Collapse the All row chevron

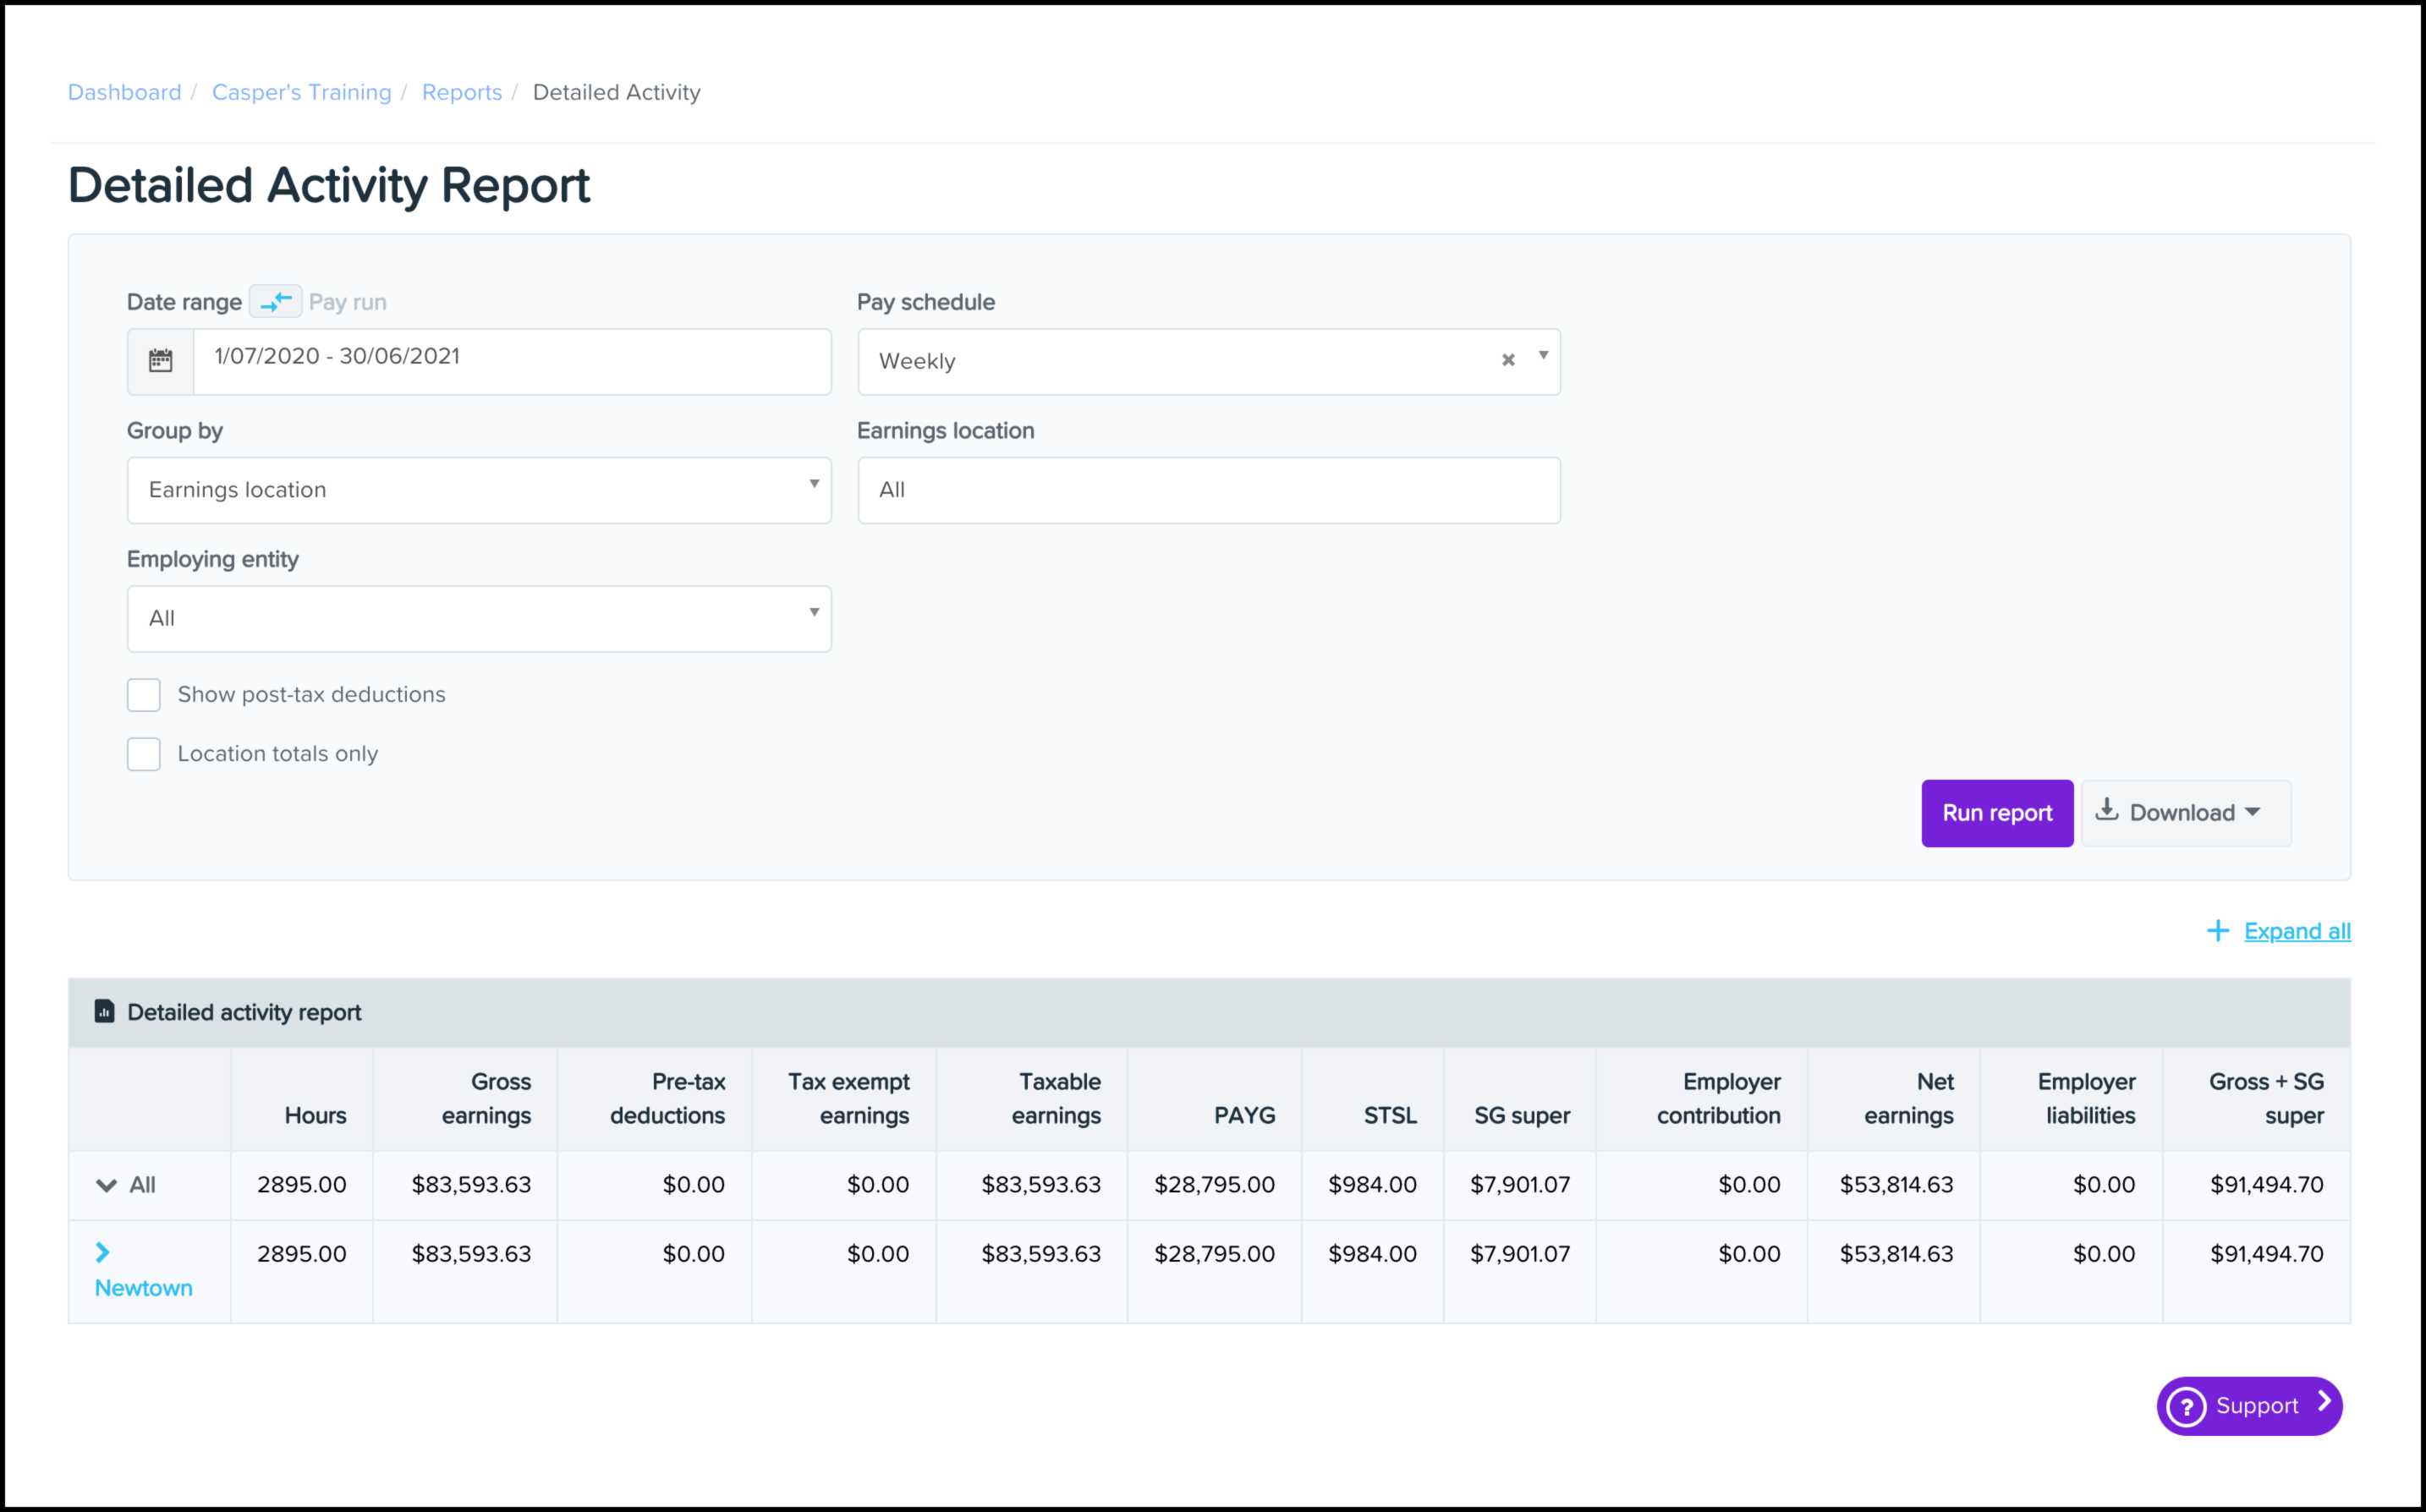point(106,1185)
